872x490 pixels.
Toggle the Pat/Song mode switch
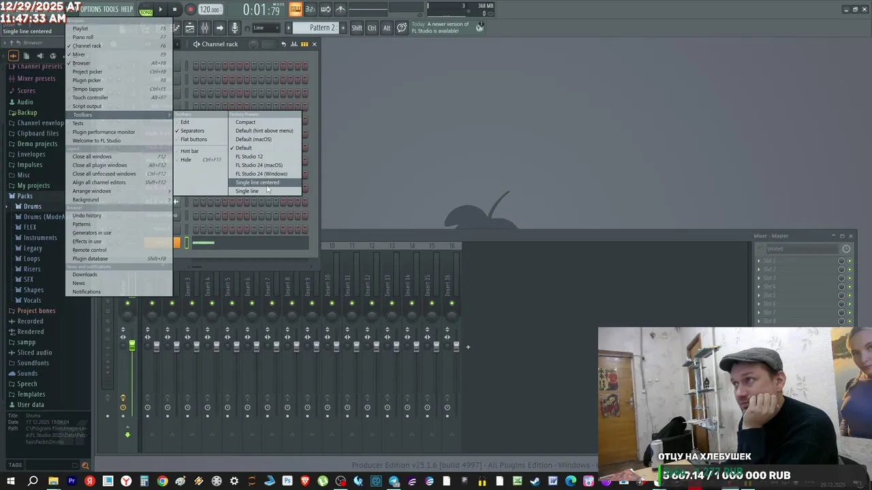[146, 10]
